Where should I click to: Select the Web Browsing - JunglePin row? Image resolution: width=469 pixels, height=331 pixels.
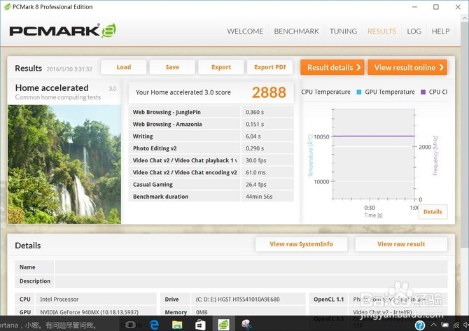tap(211, 112)
